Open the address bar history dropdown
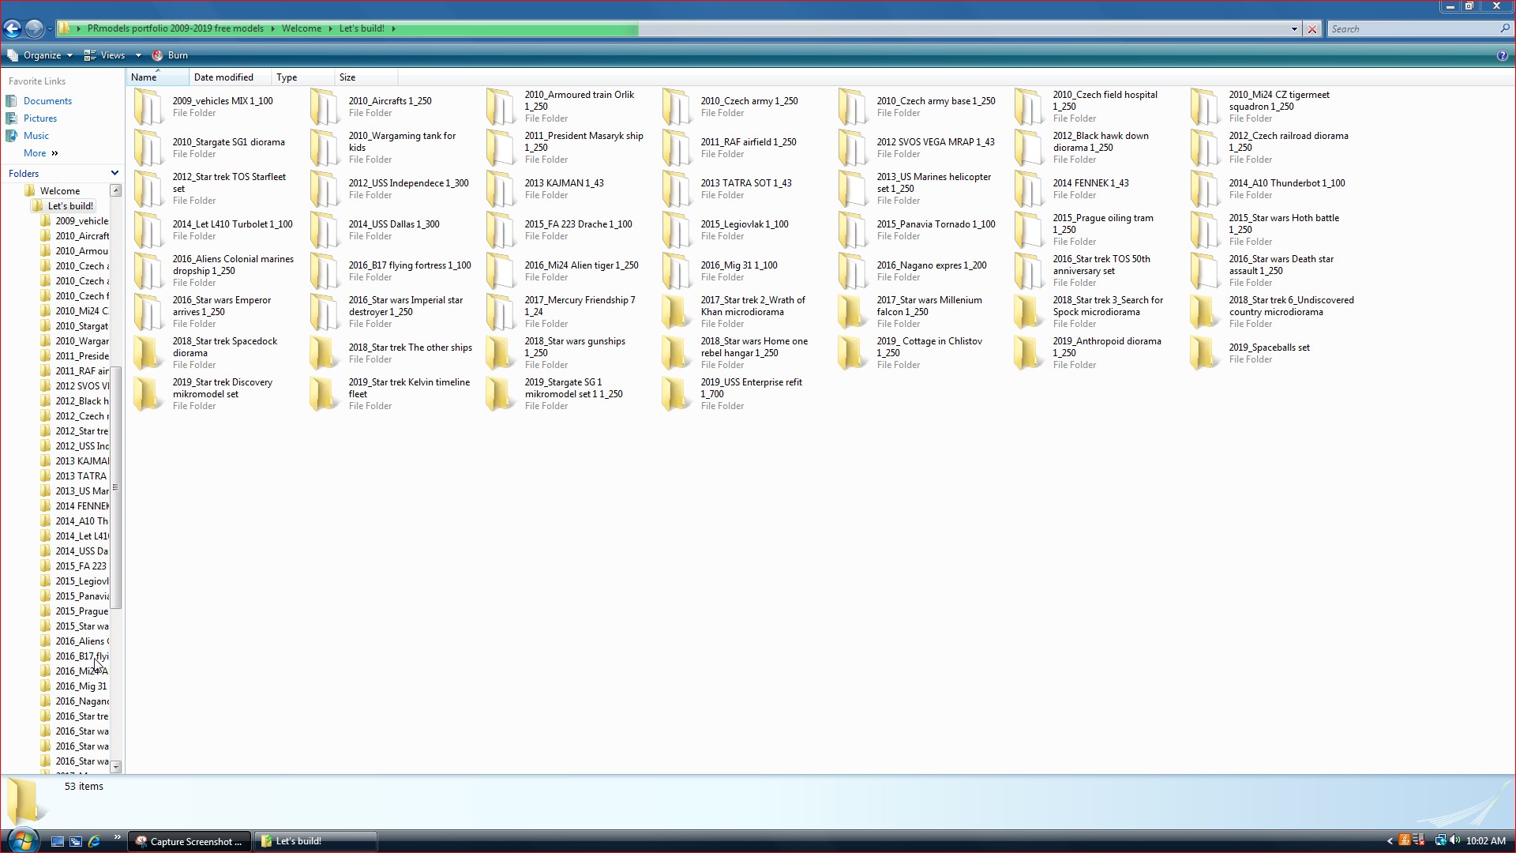The height and width of the screenshot is (853, 1516). click(1294, 29)
